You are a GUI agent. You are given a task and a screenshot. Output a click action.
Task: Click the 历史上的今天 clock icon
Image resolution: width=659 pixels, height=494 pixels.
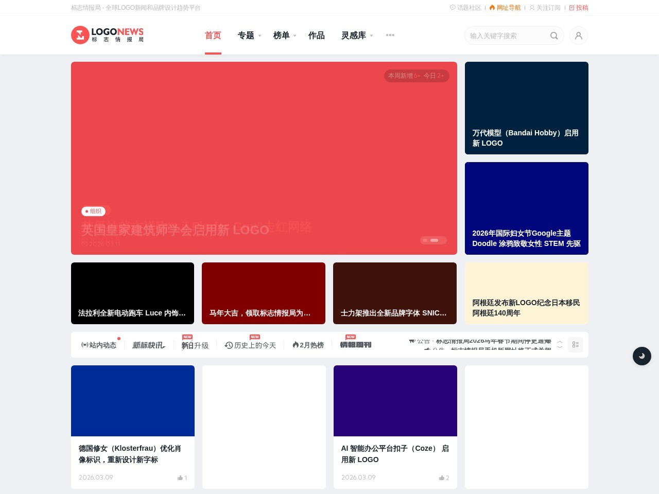(x=228, y=345)
